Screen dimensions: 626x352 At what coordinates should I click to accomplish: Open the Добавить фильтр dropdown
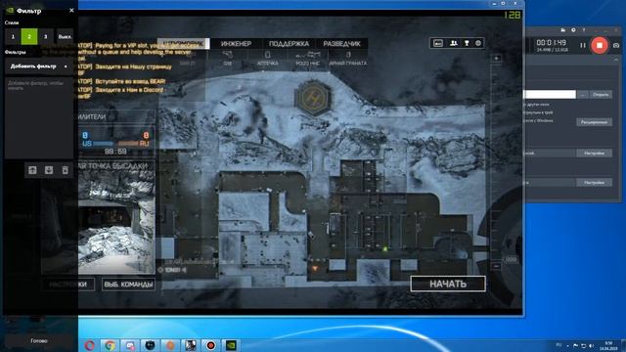[x=39, y=66]
